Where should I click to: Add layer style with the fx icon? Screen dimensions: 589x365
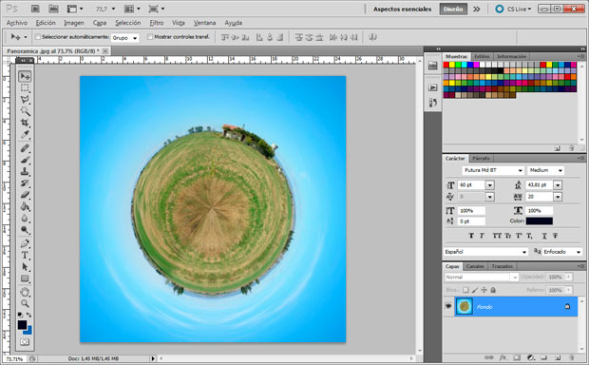point(503,357)
